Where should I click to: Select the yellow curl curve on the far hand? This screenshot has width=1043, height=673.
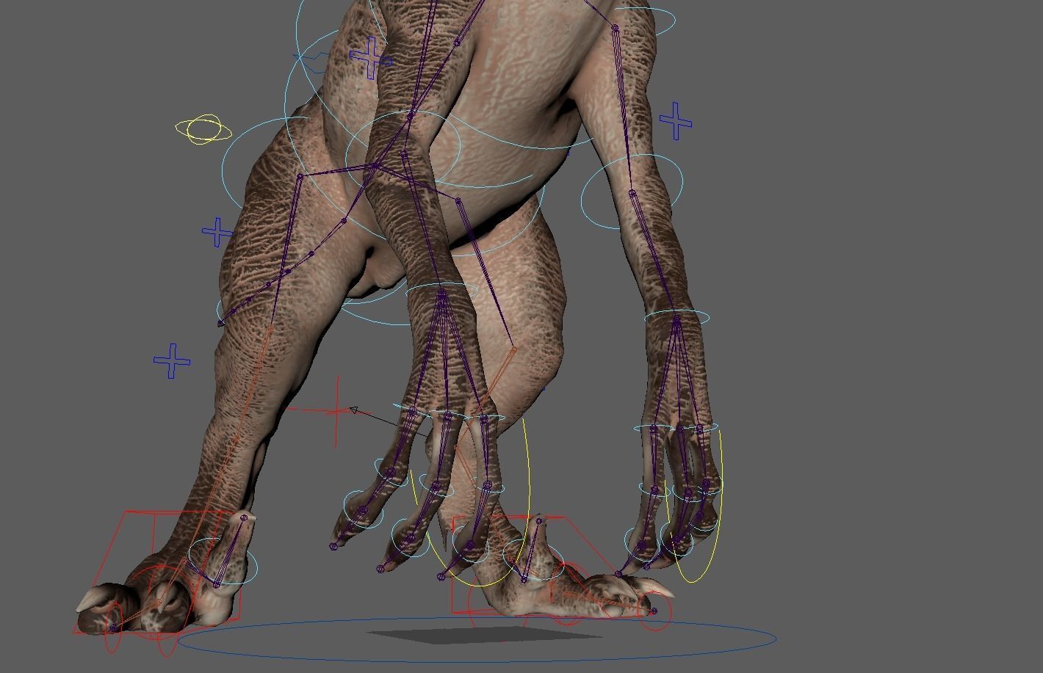(x=695, y=506)
